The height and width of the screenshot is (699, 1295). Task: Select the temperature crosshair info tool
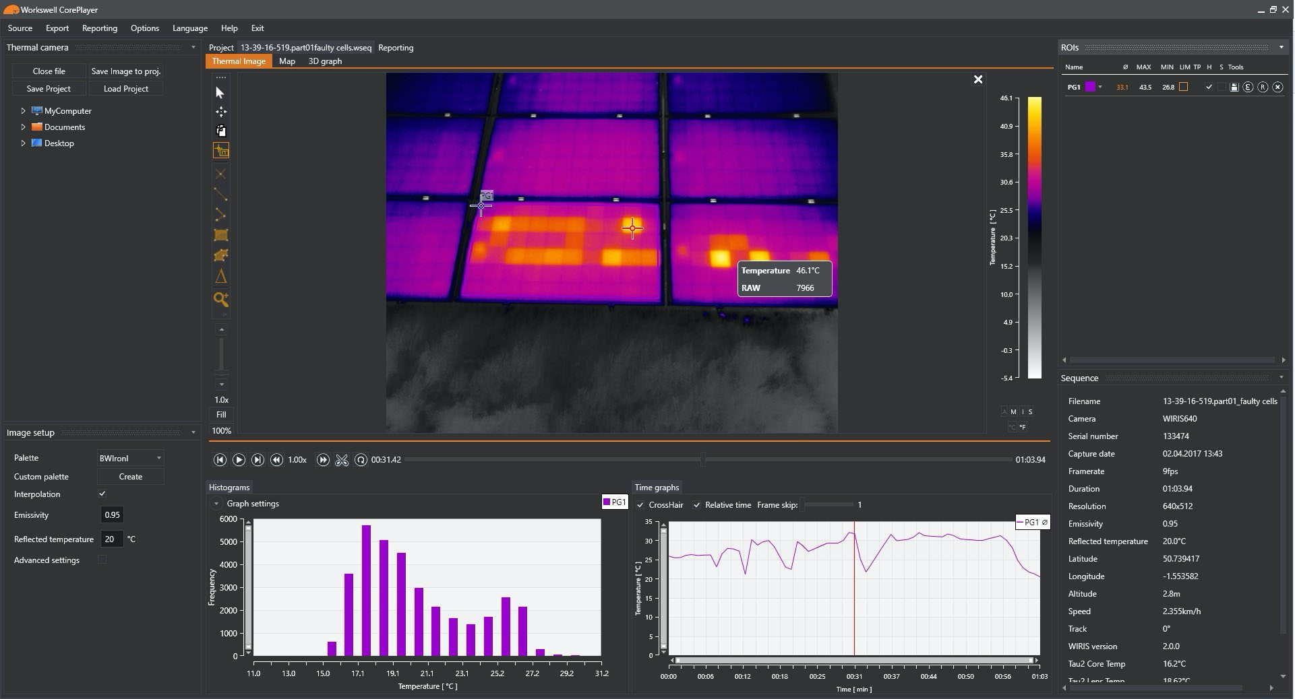click(x=220, y=151)
